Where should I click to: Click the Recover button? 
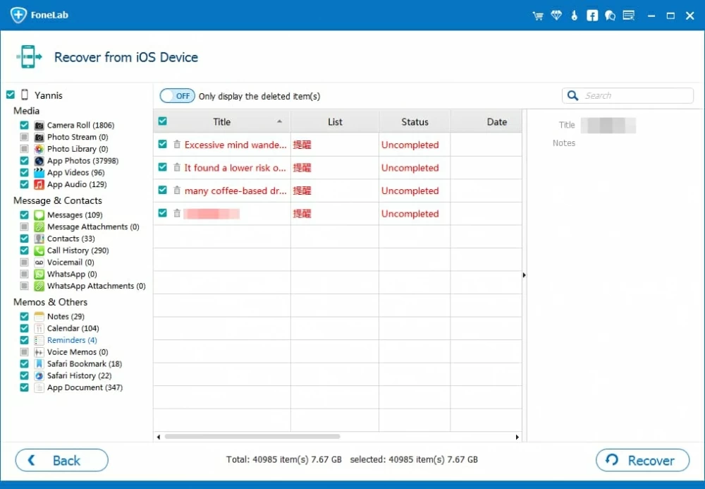coord(642,460)
